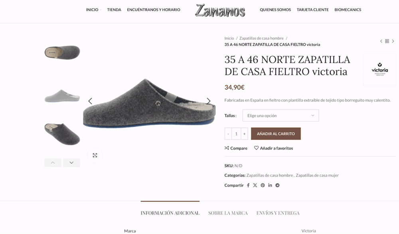This screenshot has width=399, height=234.
Task: Open ENVÍOS Y ENTREGA tab
Action: tap(278, 213)
